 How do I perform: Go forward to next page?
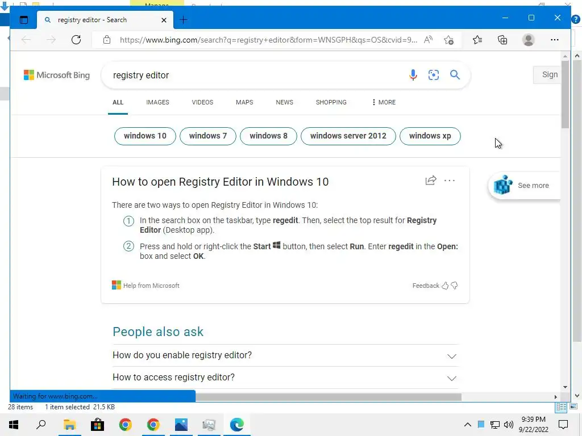[51, 40]
